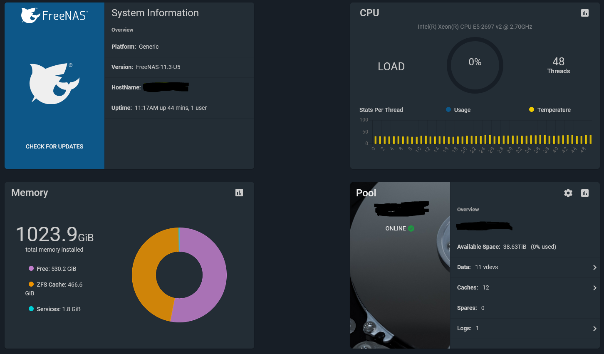Click Spares 0 row text

[x=471, y=308]
